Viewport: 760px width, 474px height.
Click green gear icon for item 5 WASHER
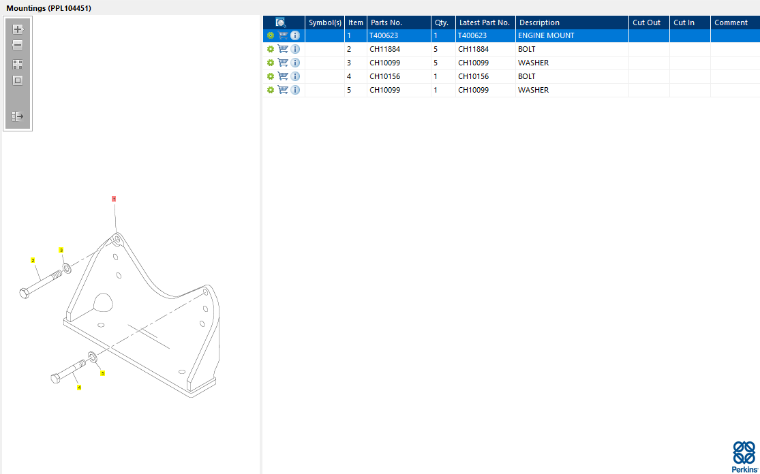(x=271, y=90)
